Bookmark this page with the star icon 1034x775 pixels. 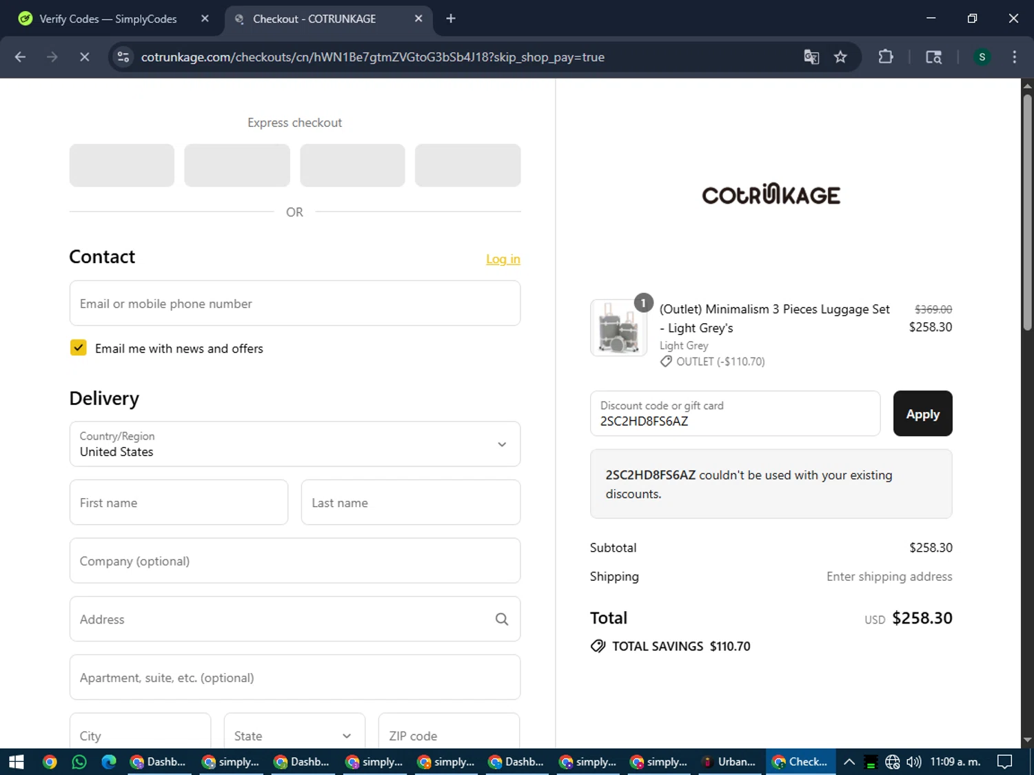(x=840, y=57)
